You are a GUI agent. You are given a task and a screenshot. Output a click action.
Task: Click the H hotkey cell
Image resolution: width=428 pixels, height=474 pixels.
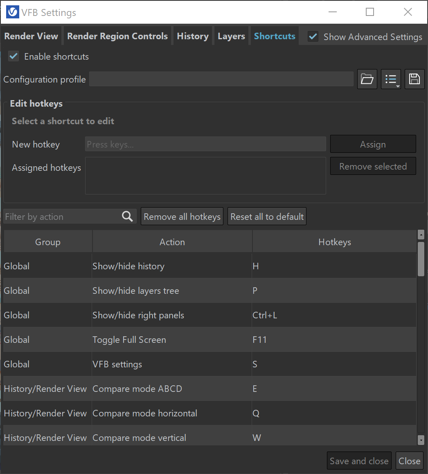pyautogui.click(x=334, y=266)
